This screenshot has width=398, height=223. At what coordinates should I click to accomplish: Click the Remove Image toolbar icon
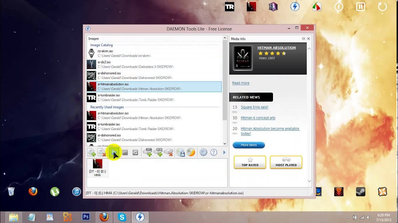point(102,152)
